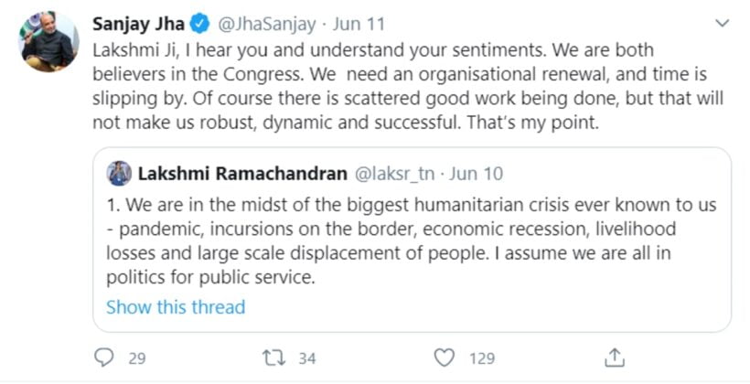Like the tweet with the heart icon

coord(445,357)
